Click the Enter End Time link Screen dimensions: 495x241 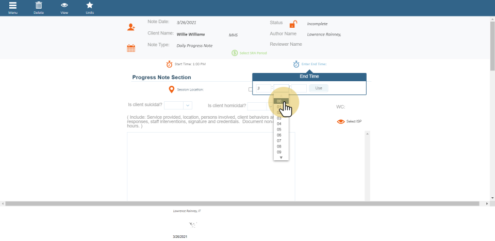314,64
